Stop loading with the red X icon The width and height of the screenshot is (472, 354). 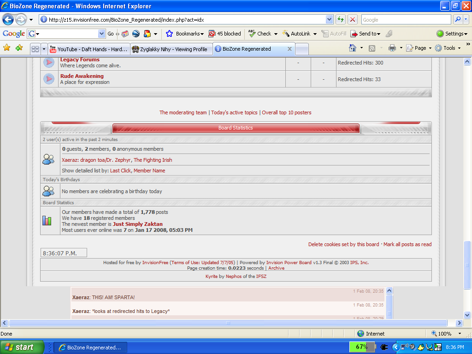(x=353, y=19)
